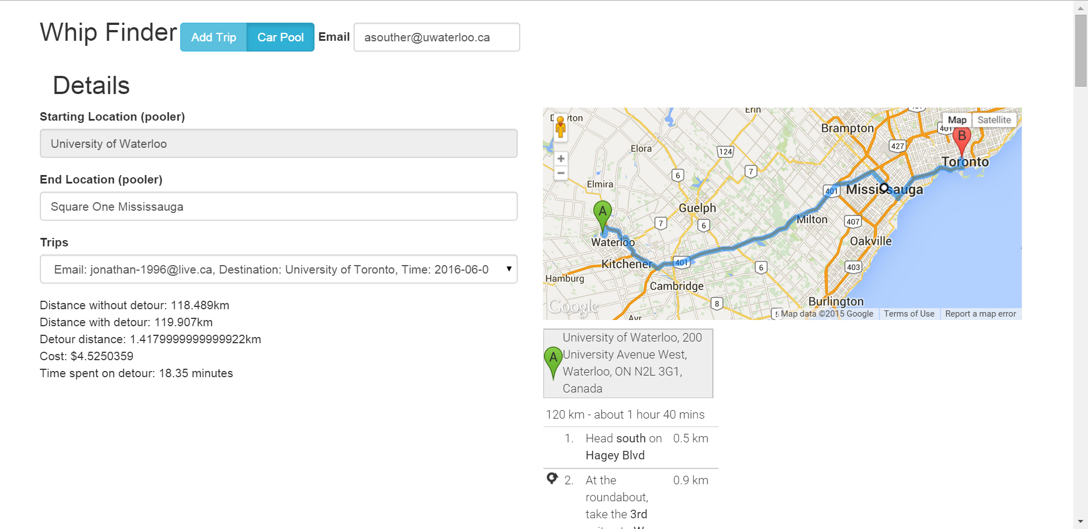Viewport: 1088px width, 529px height.
Task: Open the Terms of Use link
Action: pos(909,314)
